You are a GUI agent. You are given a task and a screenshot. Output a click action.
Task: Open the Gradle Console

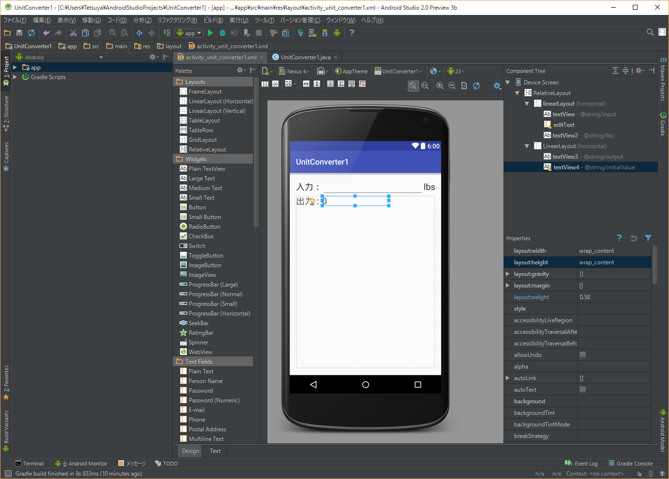pos(630,464)
